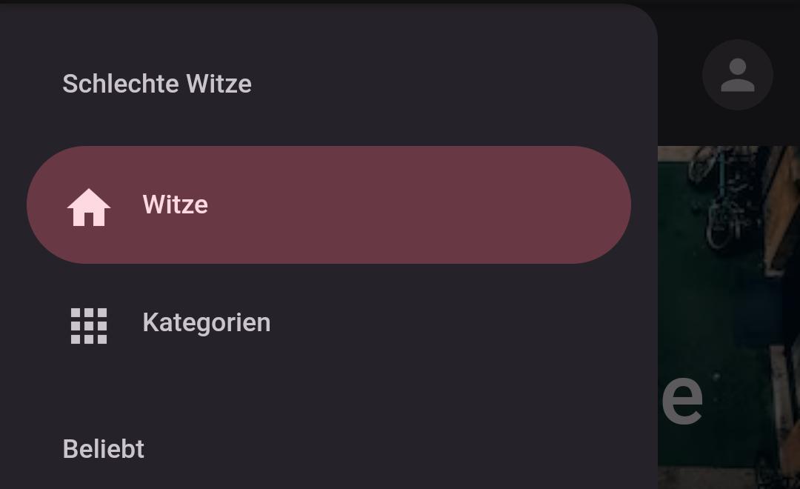This screenshot has width=800, height=489.
Task: Click the home icon beside Witze
Action: pyautogui.click(x=89, y=207)
